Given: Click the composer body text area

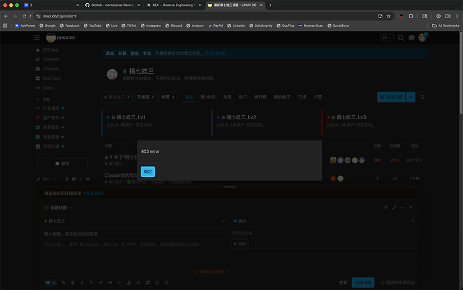Looking at the screenshot, I should (135, 255).
